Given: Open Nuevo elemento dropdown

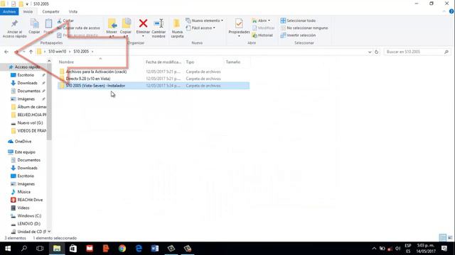Looking at the screenshot, I should 205,21.
